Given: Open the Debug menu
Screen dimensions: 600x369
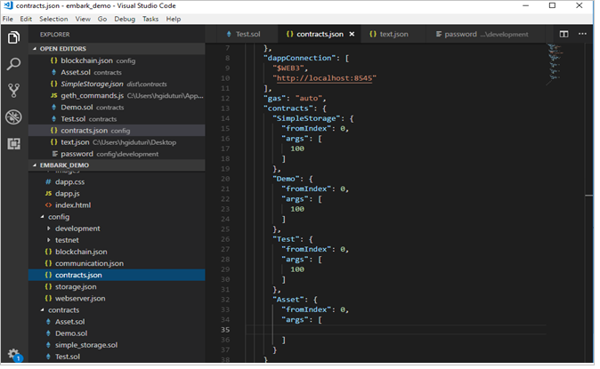Looking at the screenshot, I should [126, 20].
